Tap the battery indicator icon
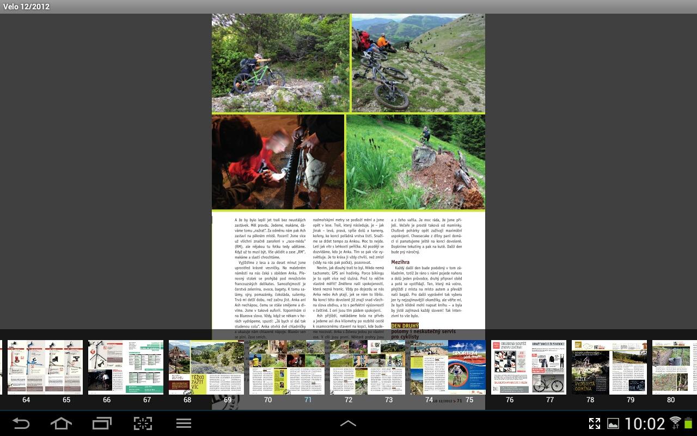697x436 pixels. point(688,422)
